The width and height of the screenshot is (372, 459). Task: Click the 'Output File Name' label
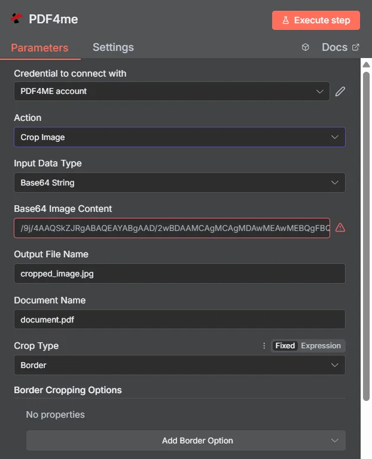51,254
